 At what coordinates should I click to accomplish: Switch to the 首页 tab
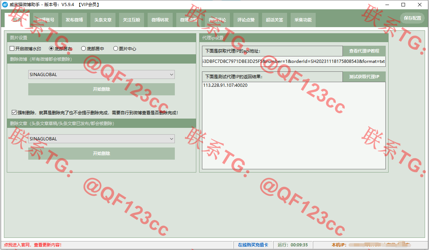(17, 20)
